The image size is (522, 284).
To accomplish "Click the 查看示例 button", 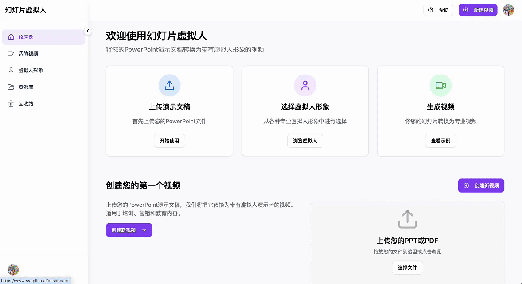I will [x=440, y=141].
